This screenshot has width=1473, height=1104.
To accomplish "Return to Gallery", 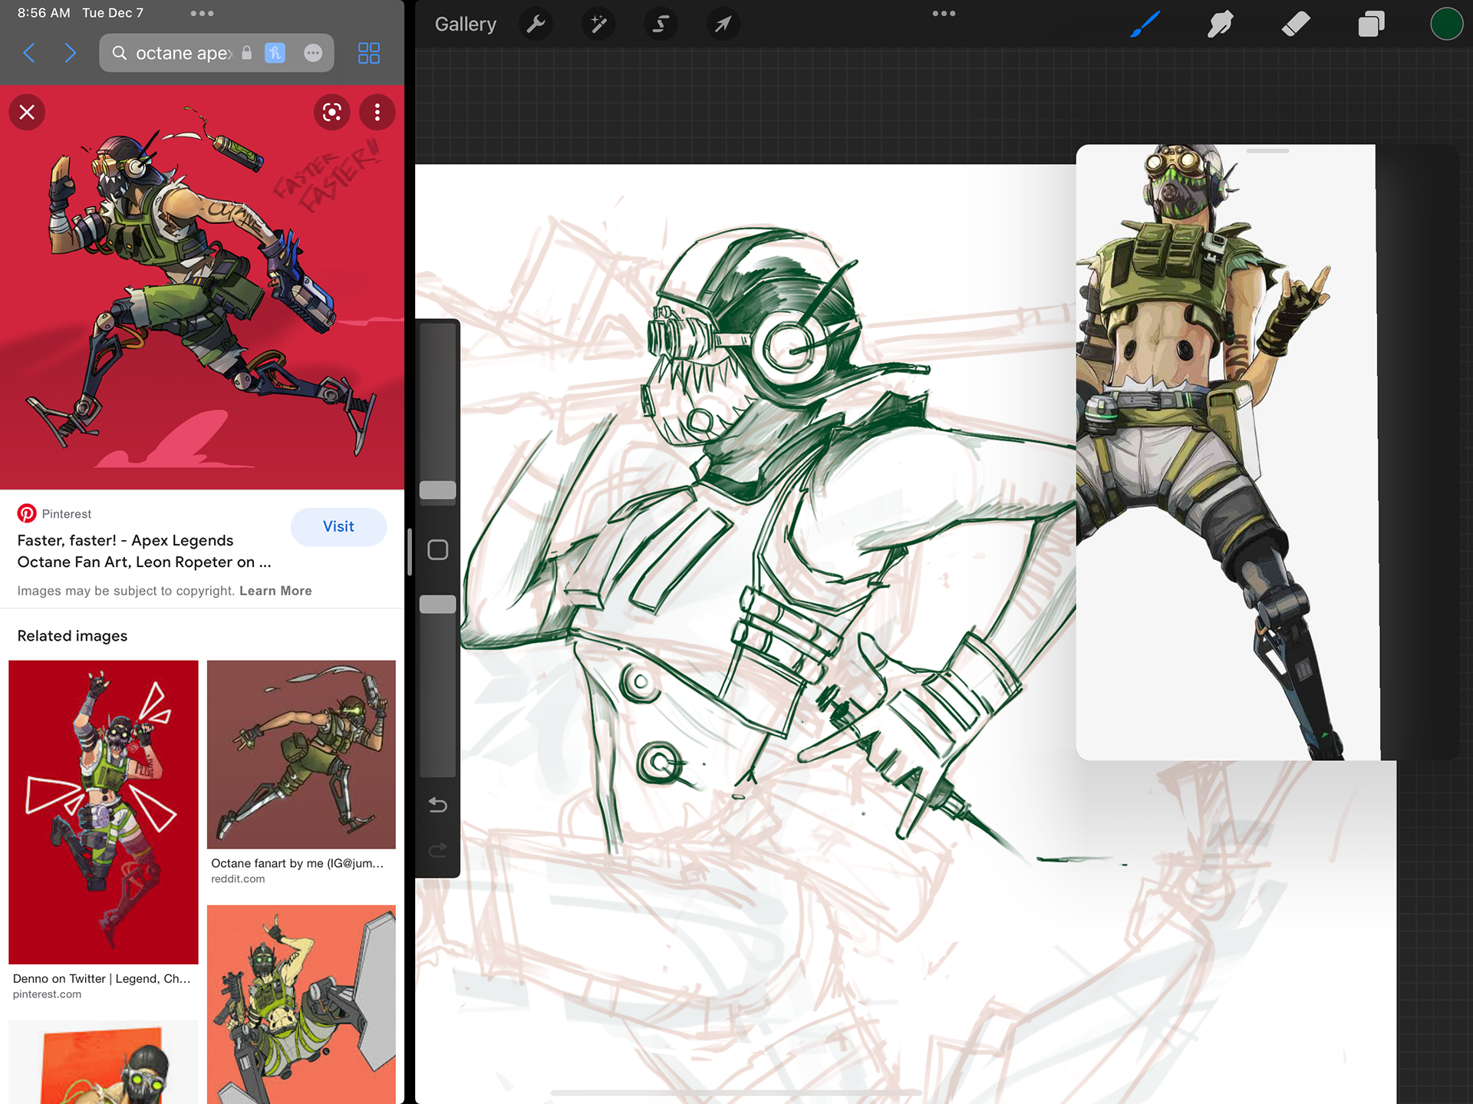I will click(x=465, y=25).
